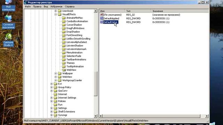
Task: Click the DWORD icon of DefaultValue
Action: 101,22
